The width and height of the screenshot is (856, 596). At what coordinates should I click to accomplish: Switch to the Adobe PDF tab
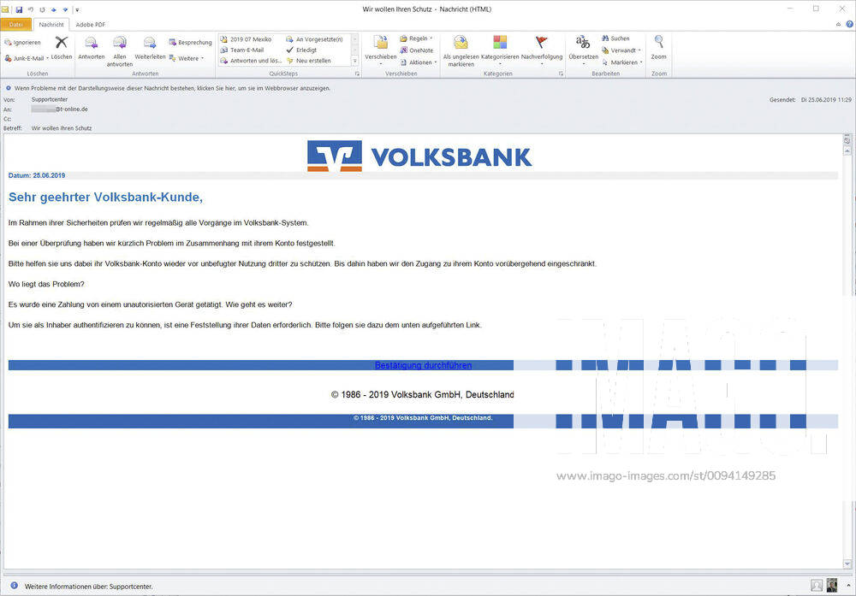[90, 24]
